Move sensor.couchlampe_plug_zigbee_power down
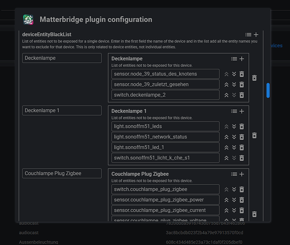This screenshot has width=290, height=245. pos(234,200)
